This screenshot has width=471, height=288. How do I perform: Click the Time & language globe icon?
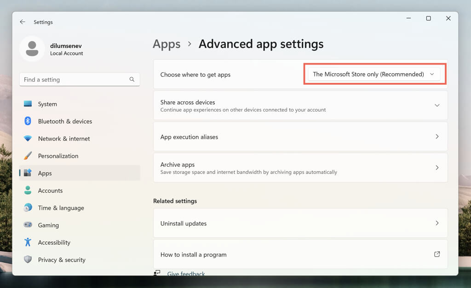click(28, 208)
